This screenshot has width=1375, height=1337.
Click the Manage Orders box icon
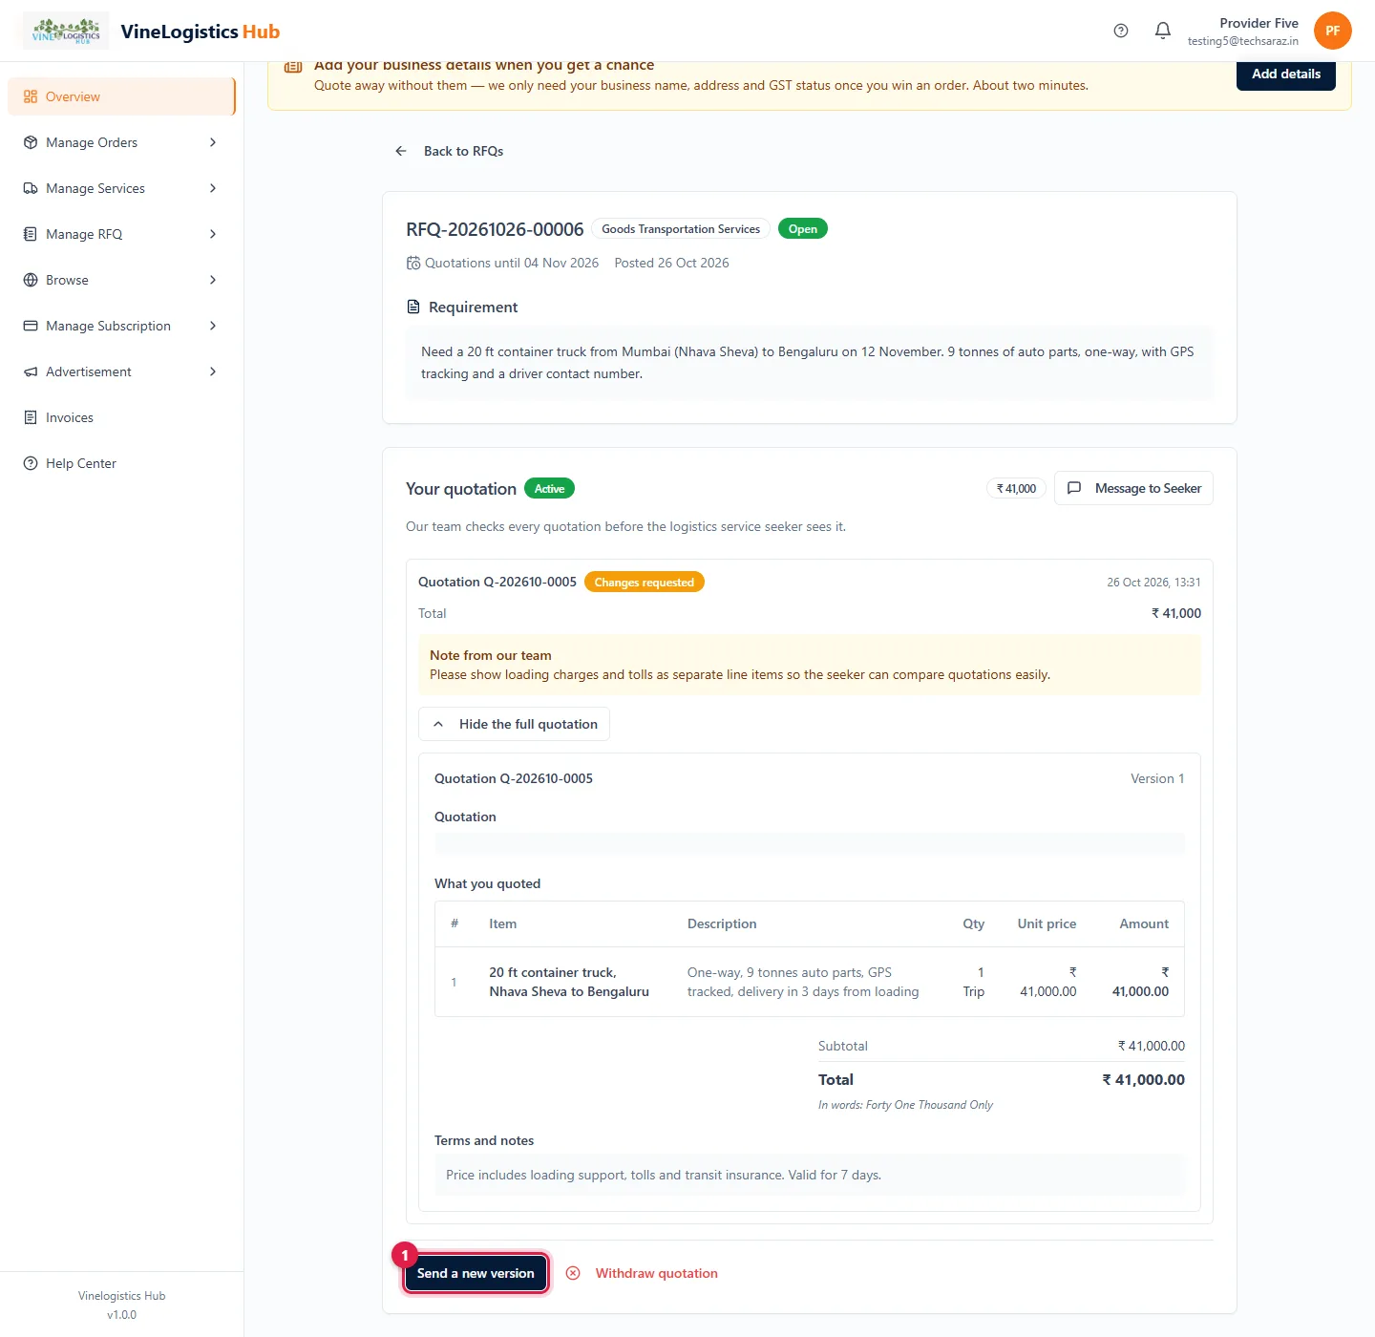(x=31, y=142)
